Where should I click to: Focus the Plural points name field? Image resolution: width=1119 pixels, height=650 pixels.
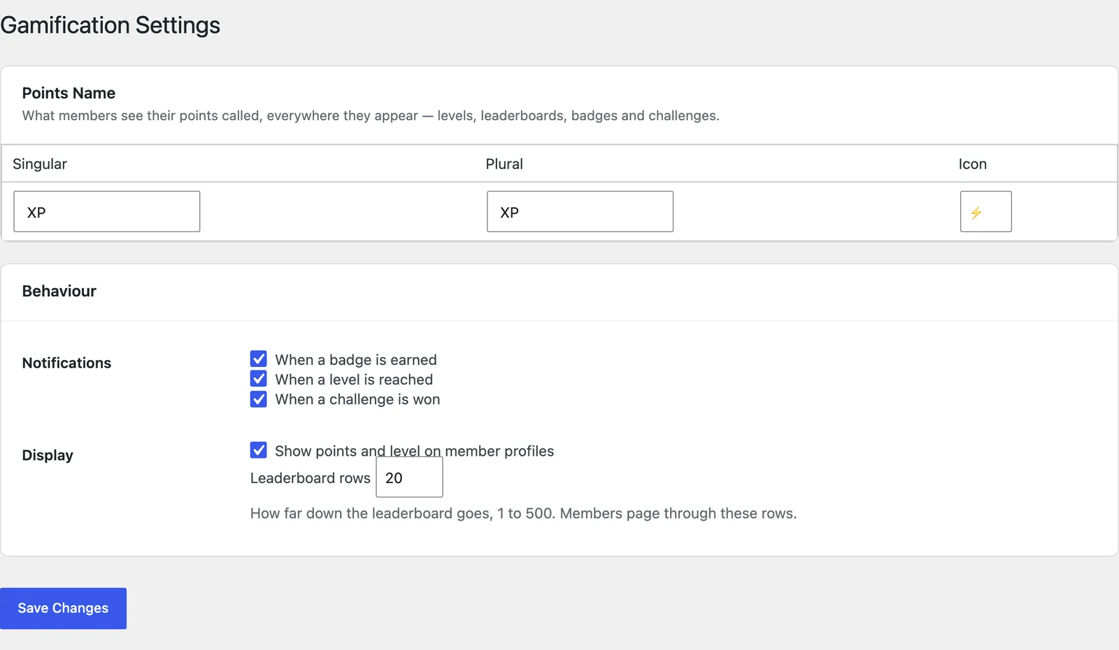coord(580,211)
